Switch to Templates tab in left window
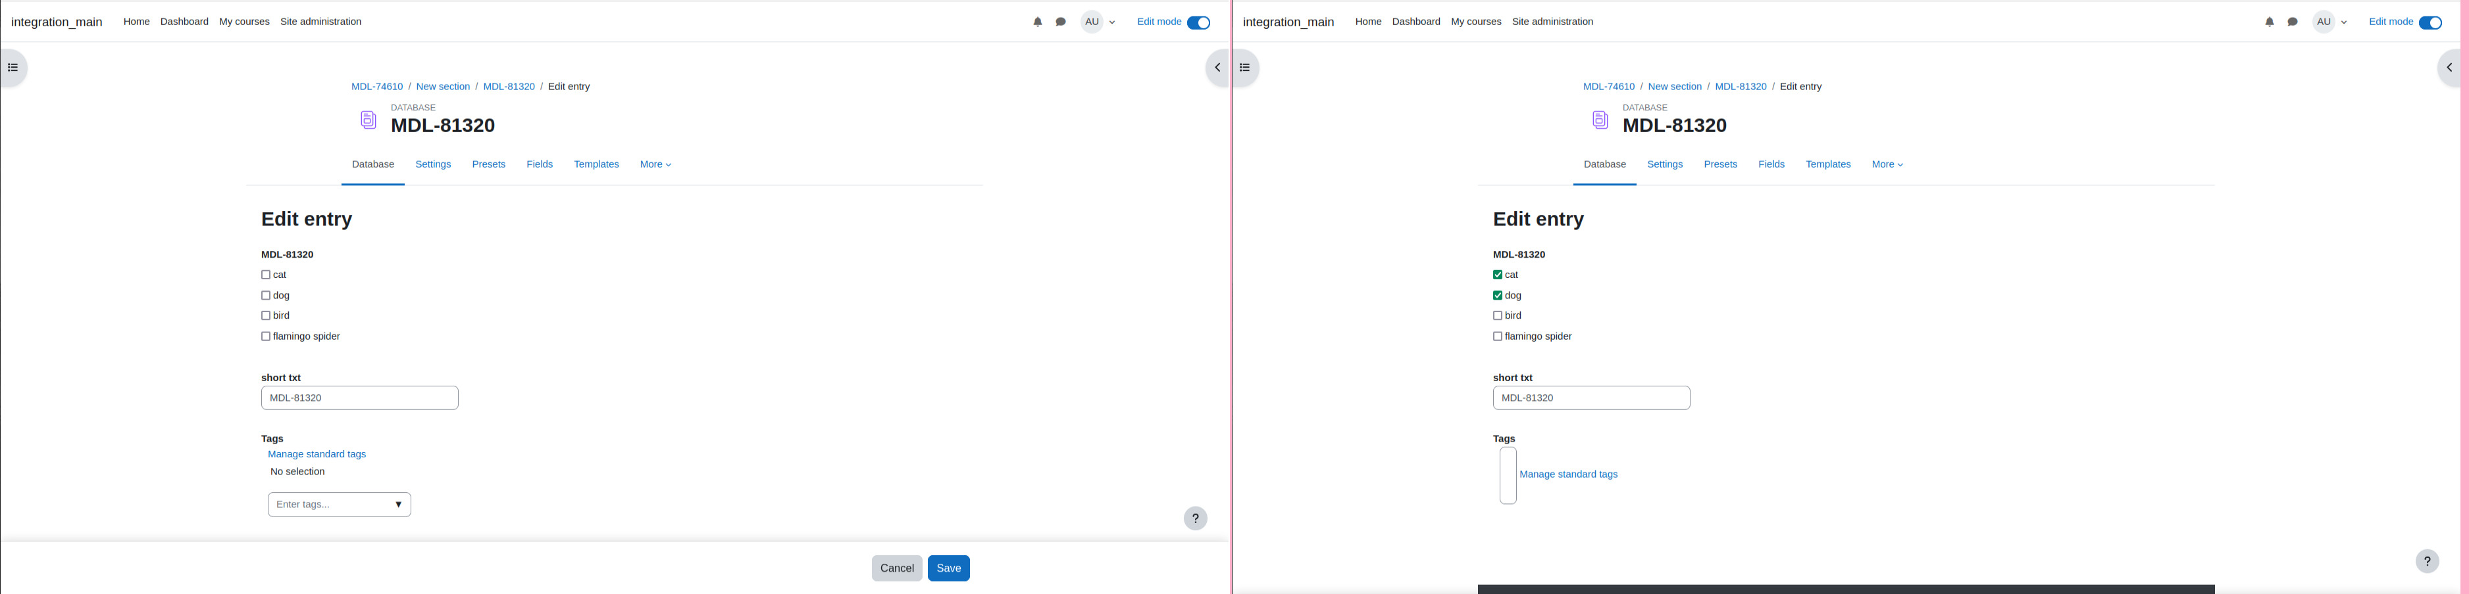This screenshot has height=594, width=2469. pyautogui.click(x=596, y=164)
